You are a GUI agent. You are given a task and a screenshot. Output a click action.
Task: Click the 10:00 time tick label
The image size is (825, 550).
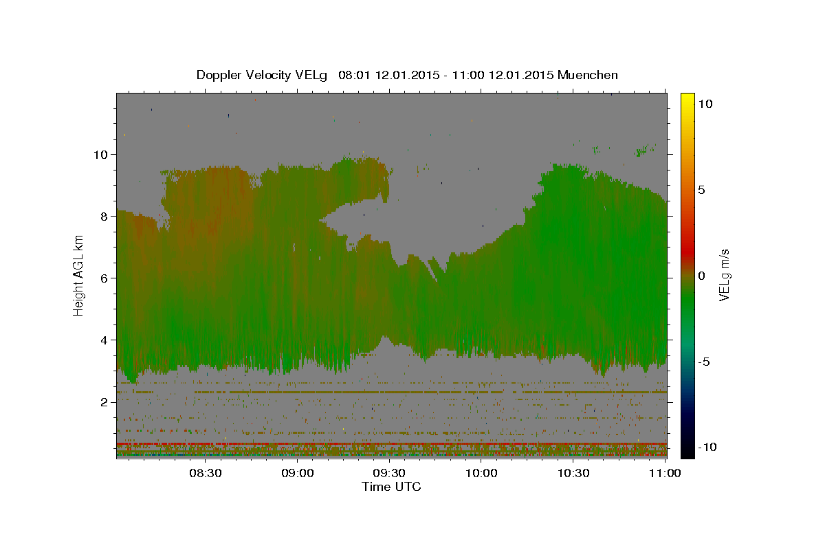481,473
